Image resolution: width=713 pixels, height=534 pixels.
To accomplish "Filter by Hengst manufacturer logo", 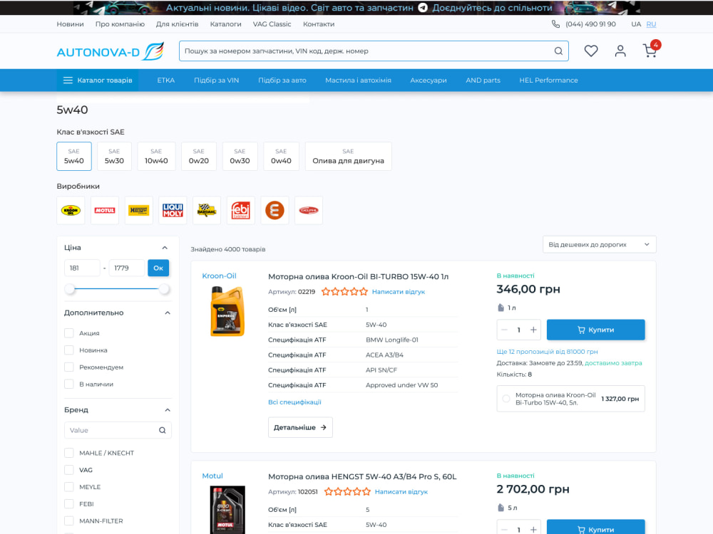I will [x=139, y=210].
